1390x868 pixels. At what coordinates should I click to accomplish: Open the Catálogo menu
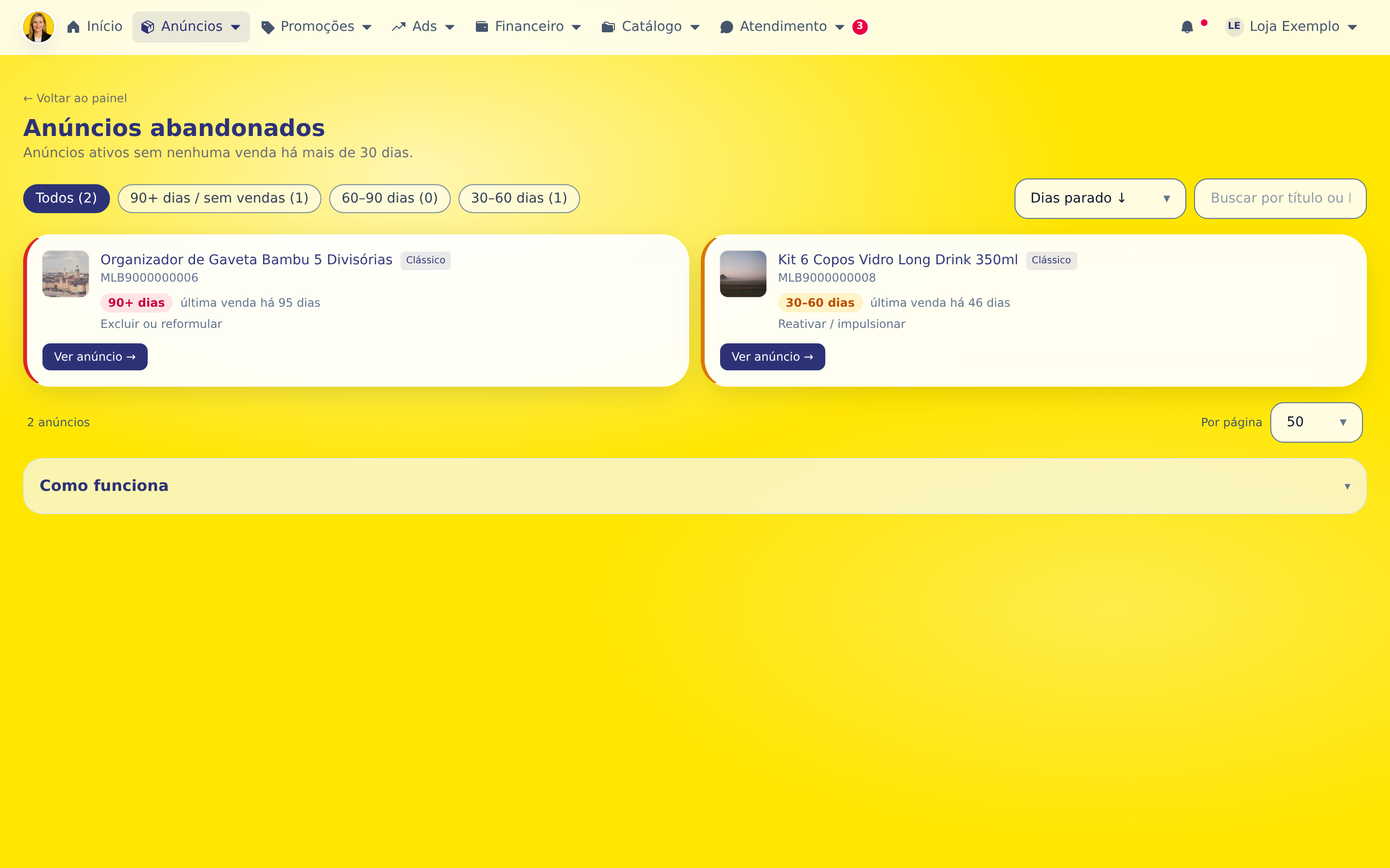(x=651, y=27)
